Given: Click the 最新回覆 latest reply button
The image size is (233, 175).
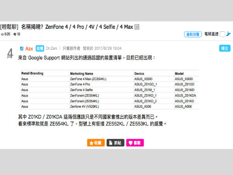Looking at the screenshot, I should click(x=193, y=34).
